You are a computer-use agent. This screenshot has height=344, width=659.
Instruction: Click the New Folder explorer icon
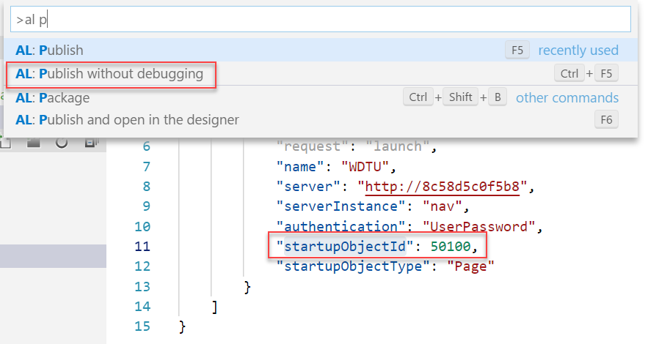(x=34, y=143)
